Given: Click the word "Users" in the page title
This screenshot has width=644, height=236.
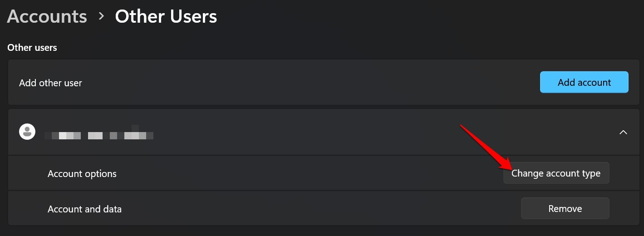Looking at the screenshot, I should click(191, 17).
